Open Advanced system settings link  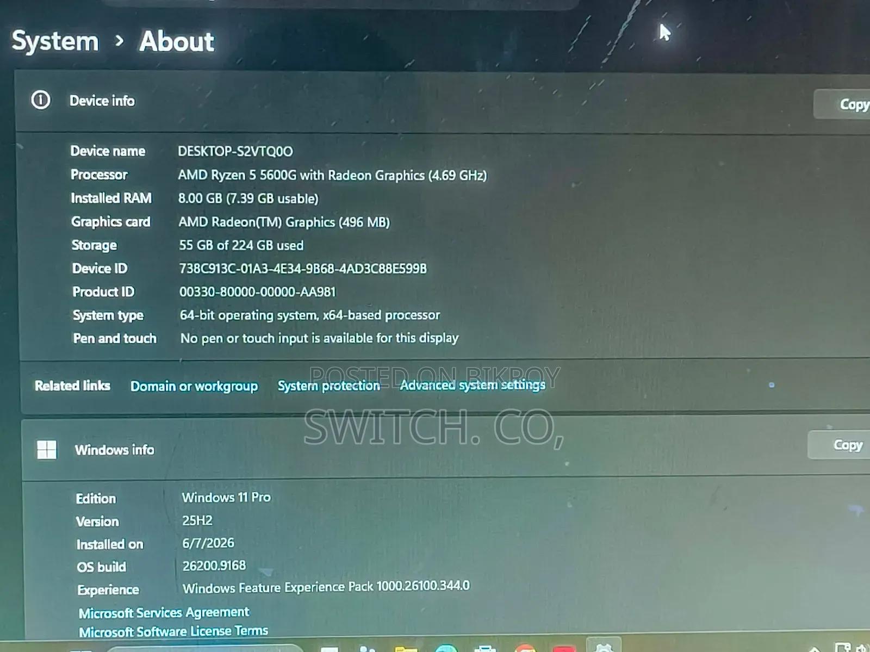coord(473,385)
